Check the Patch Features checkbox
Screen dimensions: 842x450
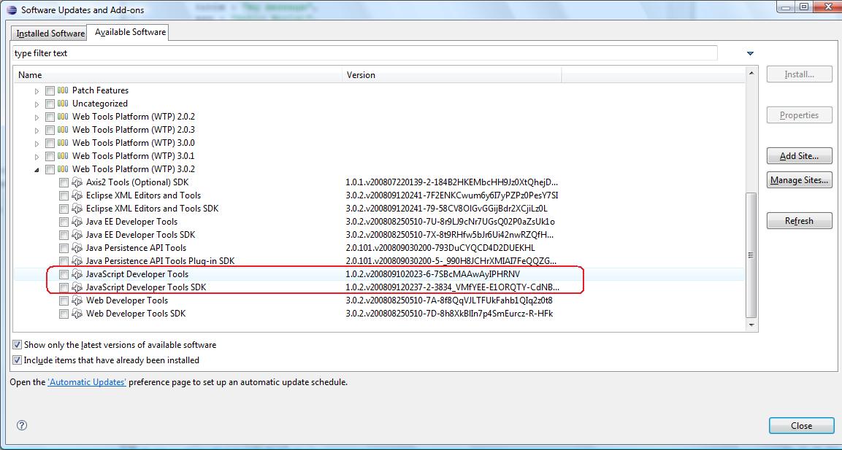(50, 90)
